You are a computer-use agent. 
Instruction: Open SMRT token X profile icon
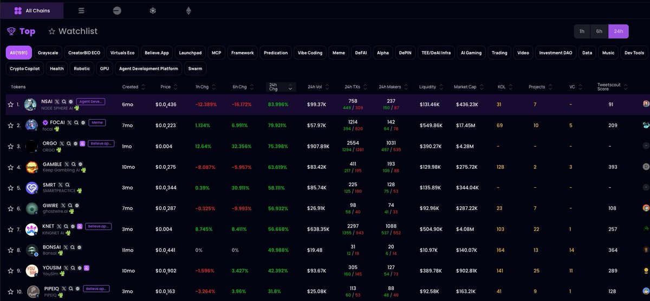[60, 185]
